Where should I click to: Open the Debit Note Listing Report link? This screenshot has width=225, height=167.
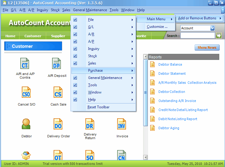[x=178, y=119]
